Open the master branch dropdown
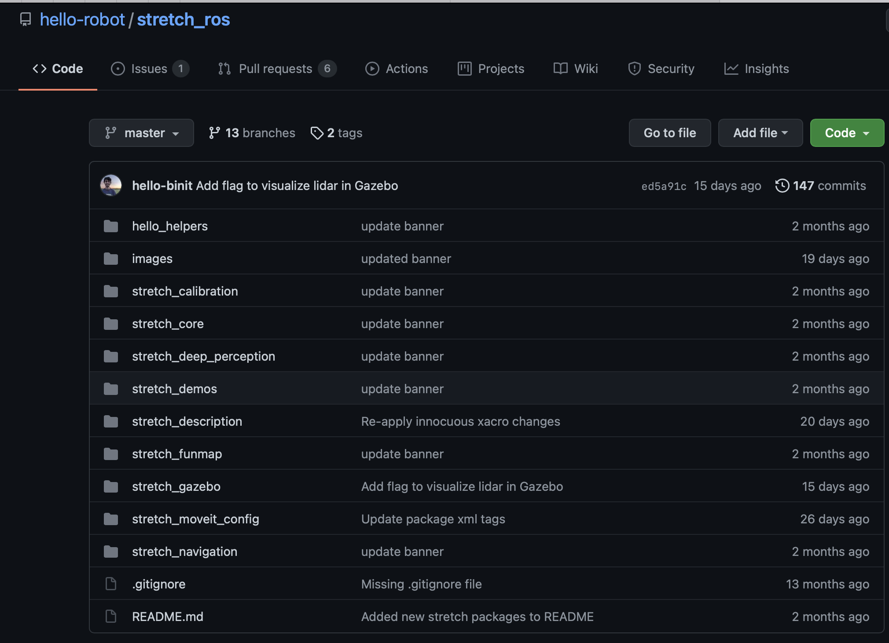Image resolution: width=889 pixels, height=643 pixels. (x=141, y=133)
